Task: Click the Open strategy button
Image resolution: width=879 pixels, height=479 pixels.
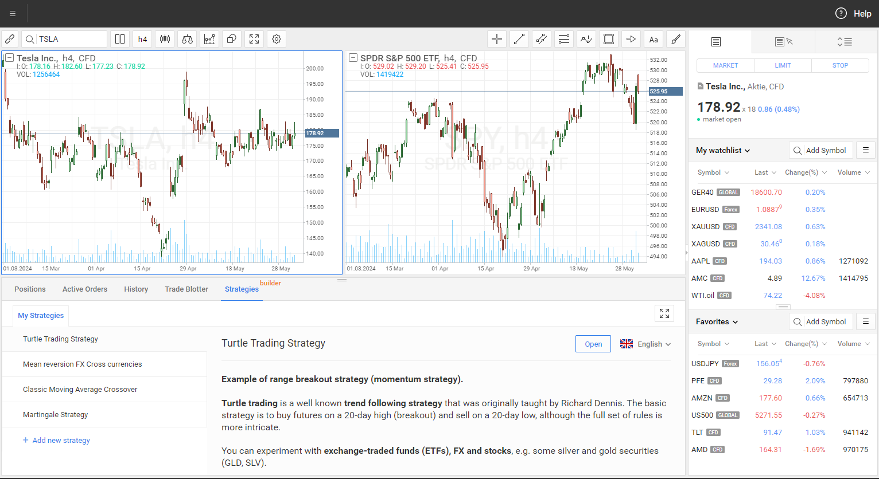Action: [x=593, y=344]
